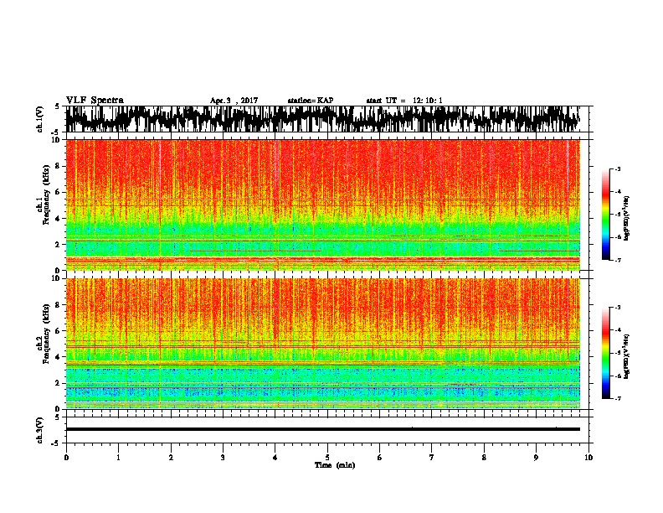663x513 pixels.
Task: Click the "6" tick on the time axis
Action: (380, 458)
